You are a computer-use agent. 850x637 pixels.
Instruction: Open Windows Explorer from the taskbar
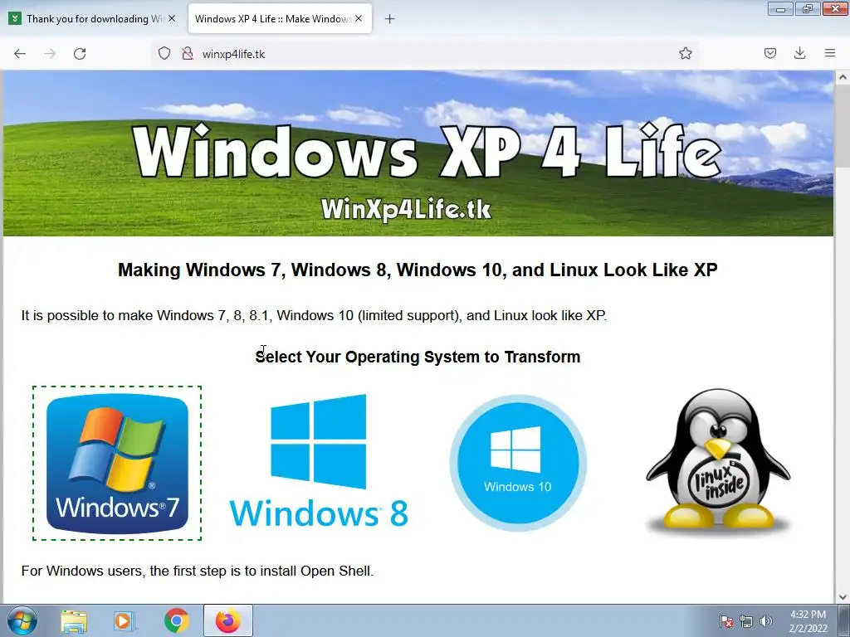coord(74,620)
